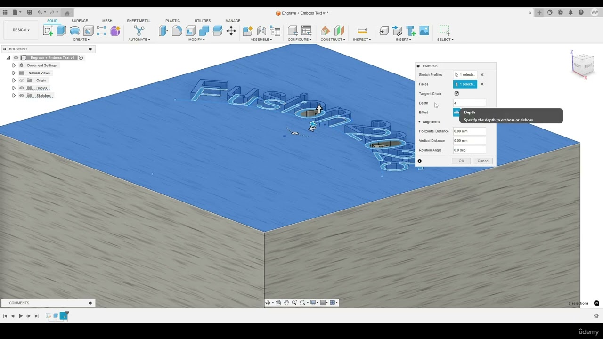Screen dimensions: 603x339
Task: Open the INSPECT dropdown menu
Action: click(362, 40)
